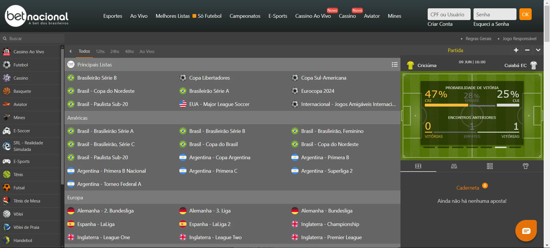Click the plus icon in the Partida header
The image size is (550, 248).
516,50
